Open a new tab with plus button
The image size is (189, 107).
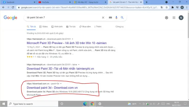coord(146,2)
